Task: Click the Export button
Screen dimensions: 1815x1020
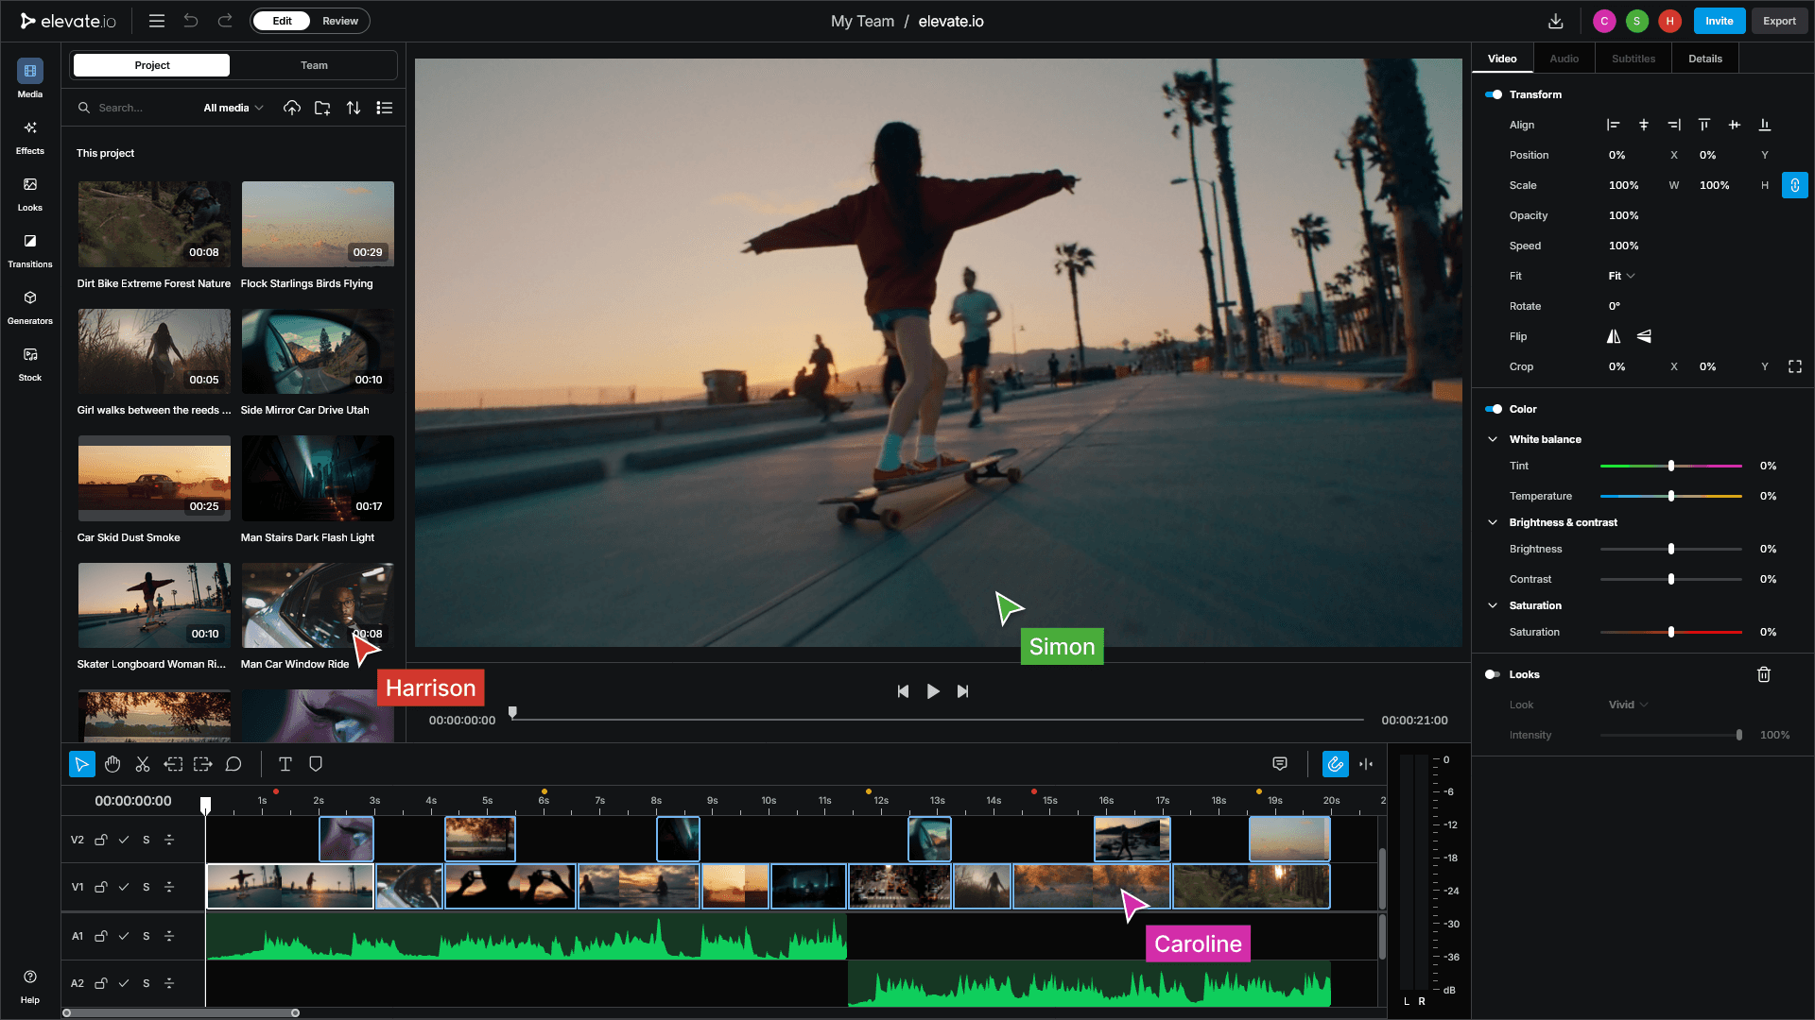Action: (1779, 21)
